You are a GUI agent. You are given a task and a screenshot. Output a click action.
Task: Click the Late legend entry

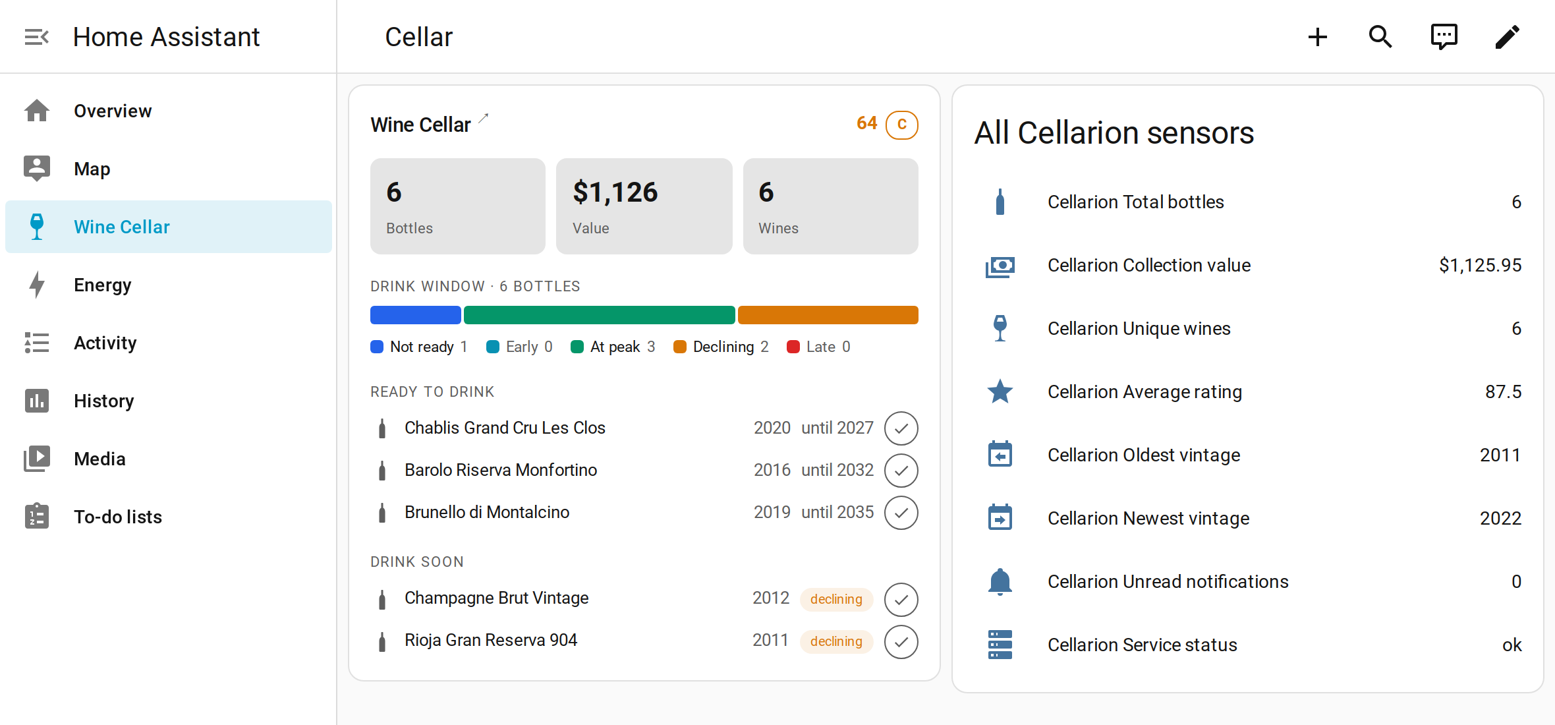[818, 347]
